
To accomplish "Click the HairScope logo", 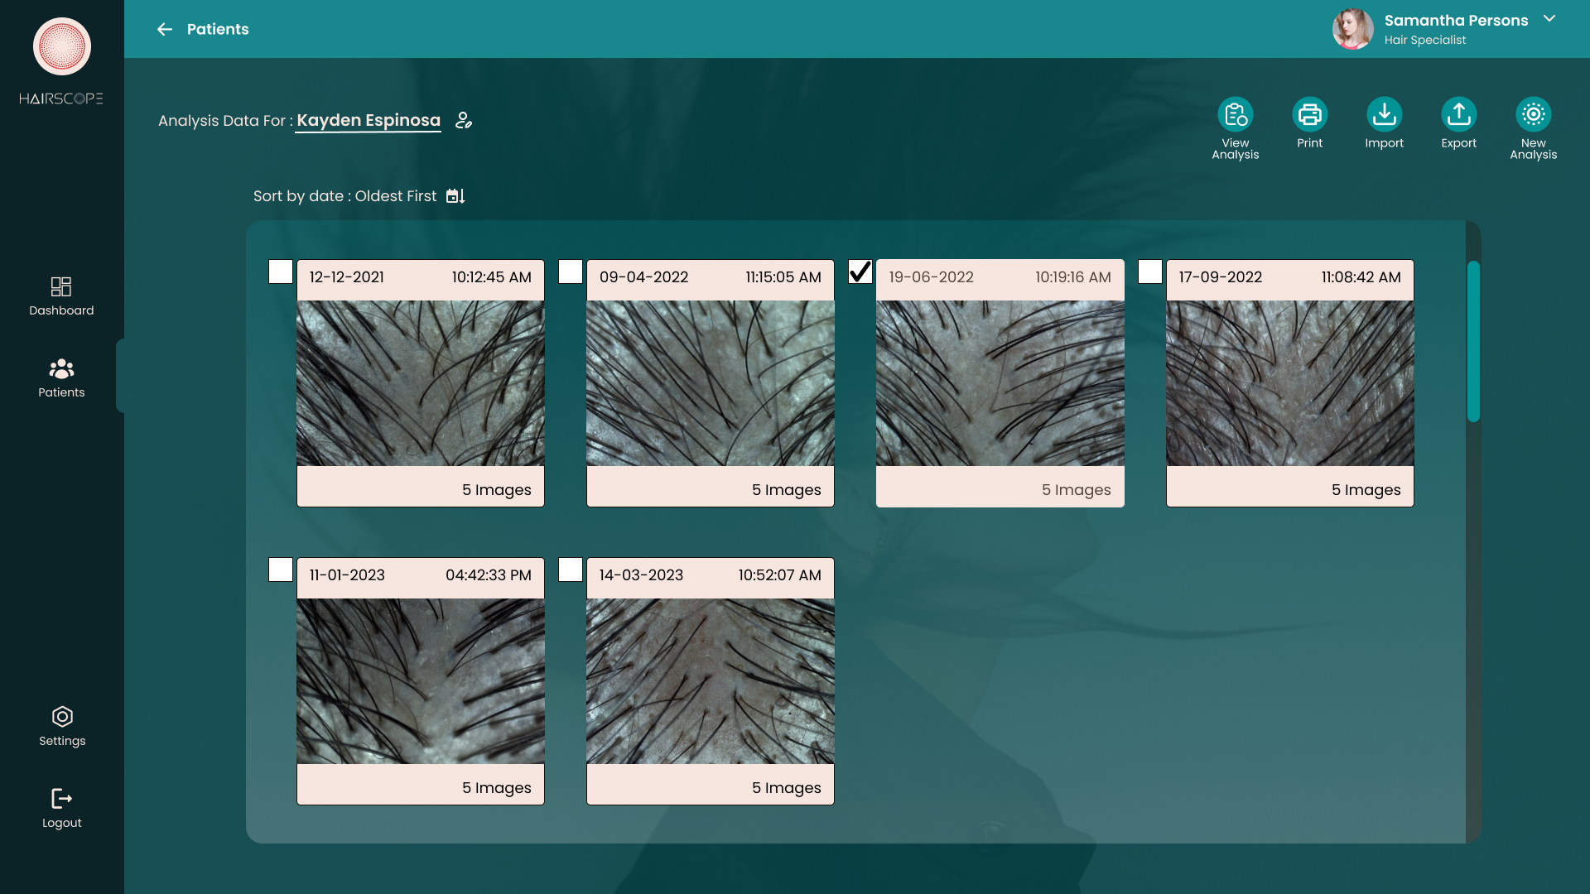I will (62, 47).
